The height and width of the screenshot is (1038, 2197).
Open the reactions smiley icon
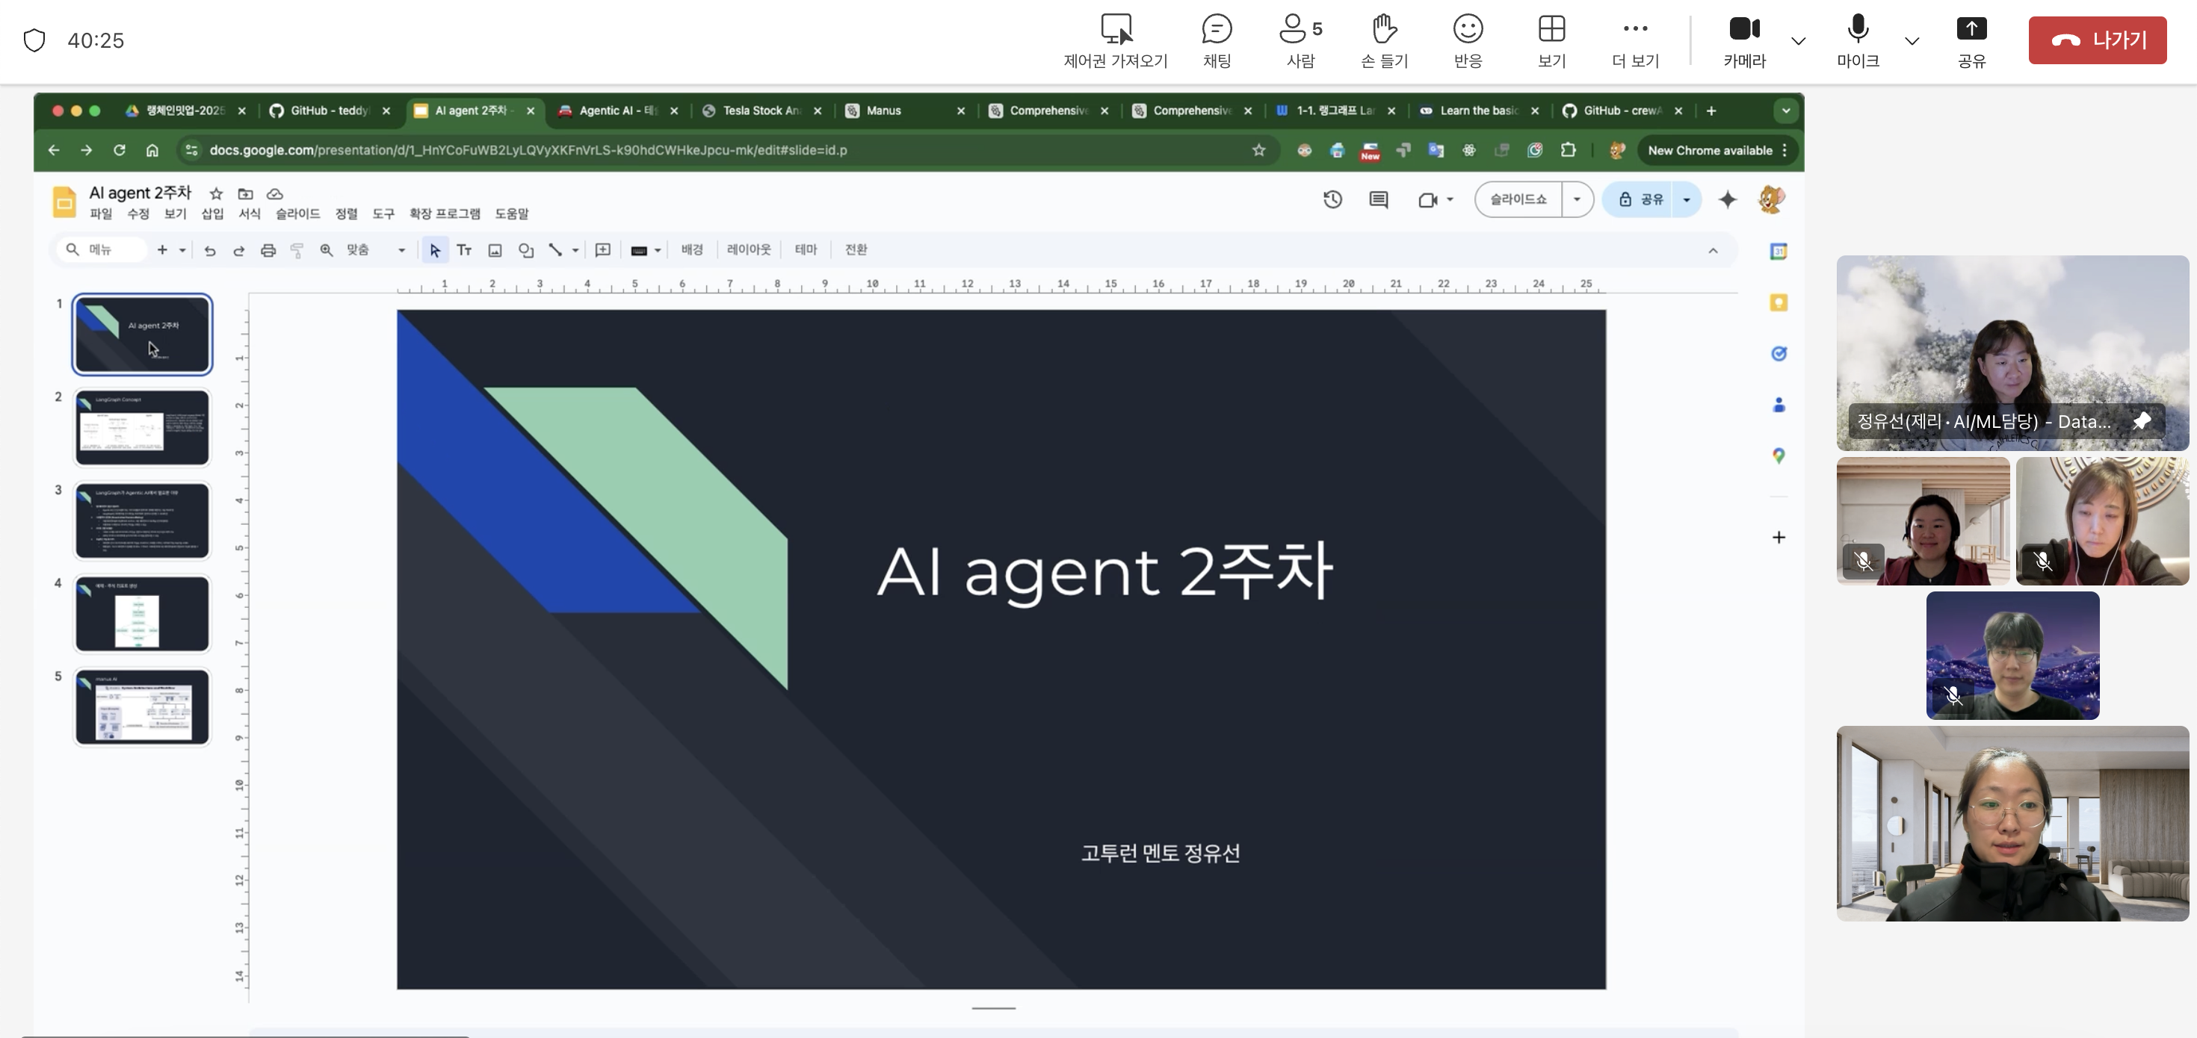1467,31
